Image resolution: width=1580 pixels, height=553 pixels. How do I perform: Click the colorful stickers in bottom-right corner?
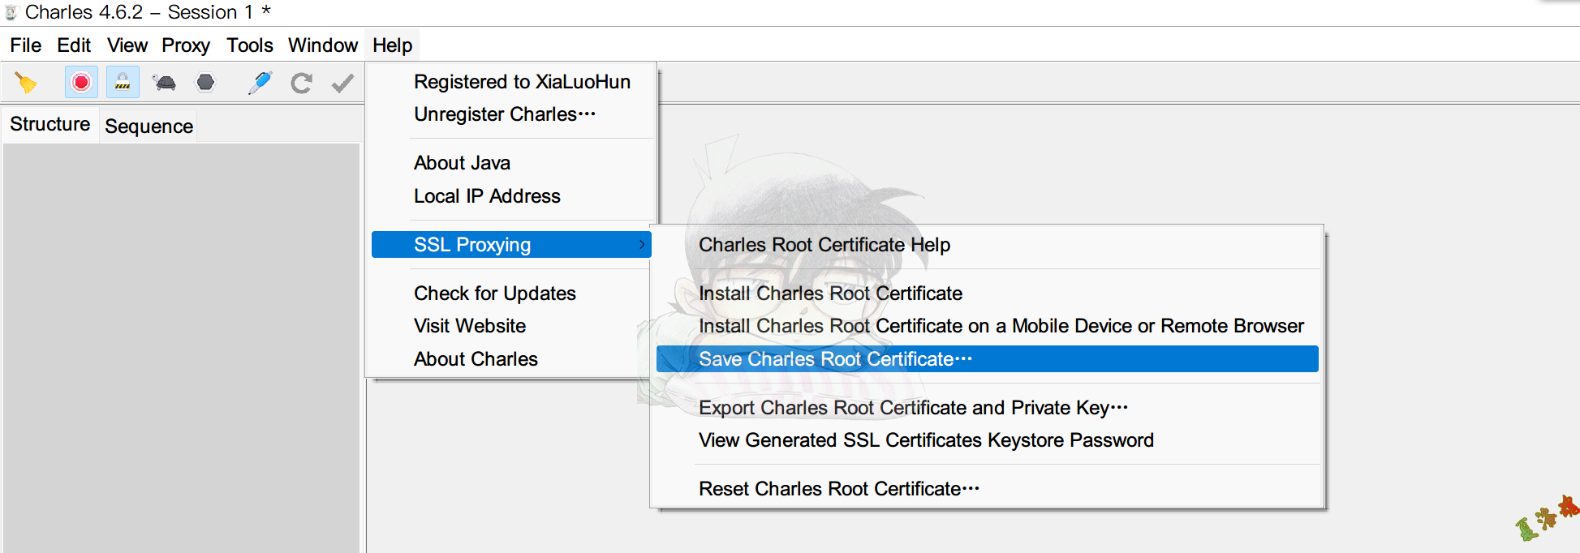(x=1547, y=518)
